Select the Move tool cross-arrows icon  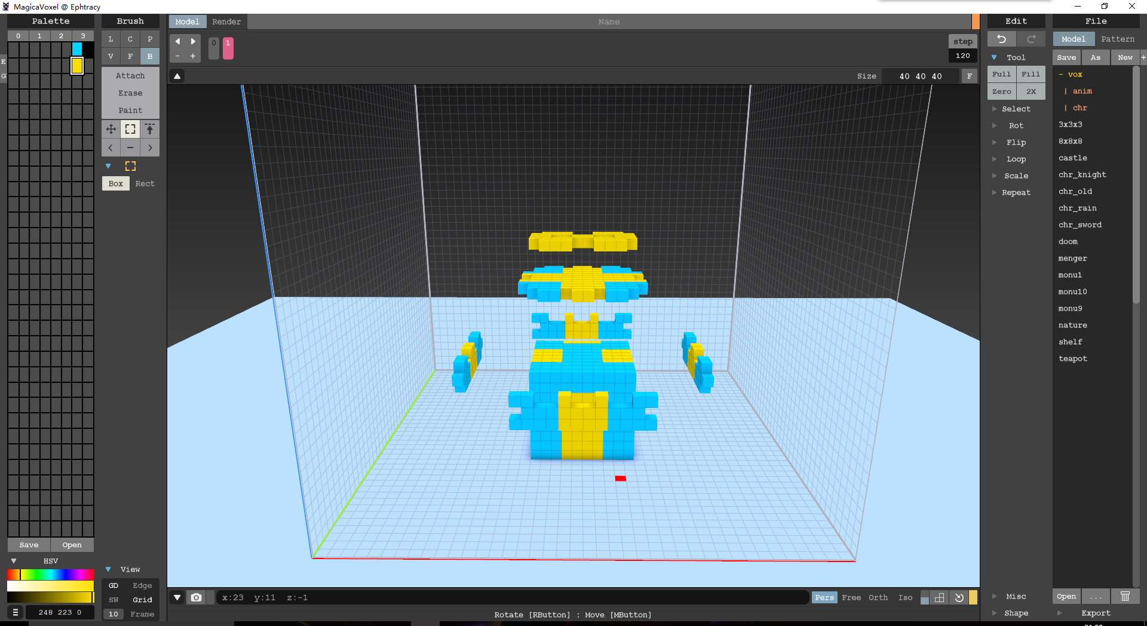point(111,129)
